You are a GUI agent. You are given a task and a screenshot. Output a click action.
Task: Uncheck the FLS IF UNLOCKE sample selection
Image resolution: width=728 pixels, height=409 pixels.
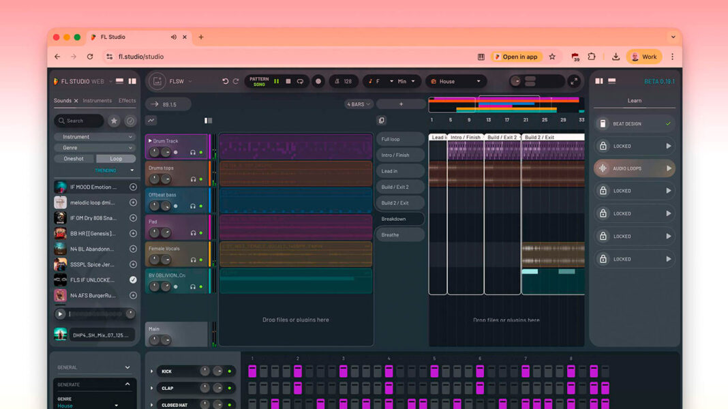pos(133,279)
